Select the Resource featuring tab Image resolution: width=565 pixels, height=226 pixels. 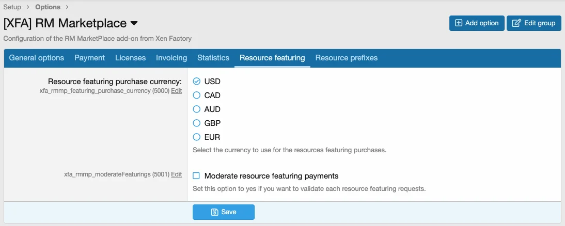tap(272, 58)
